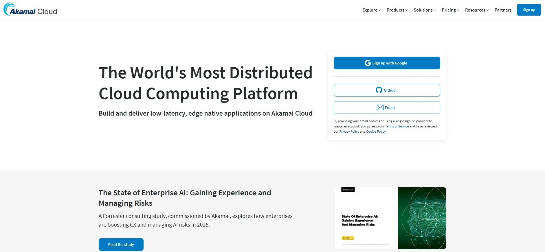545x252 pixels.
Task: Click the Sign up button in header
Action: coord(529,10)
